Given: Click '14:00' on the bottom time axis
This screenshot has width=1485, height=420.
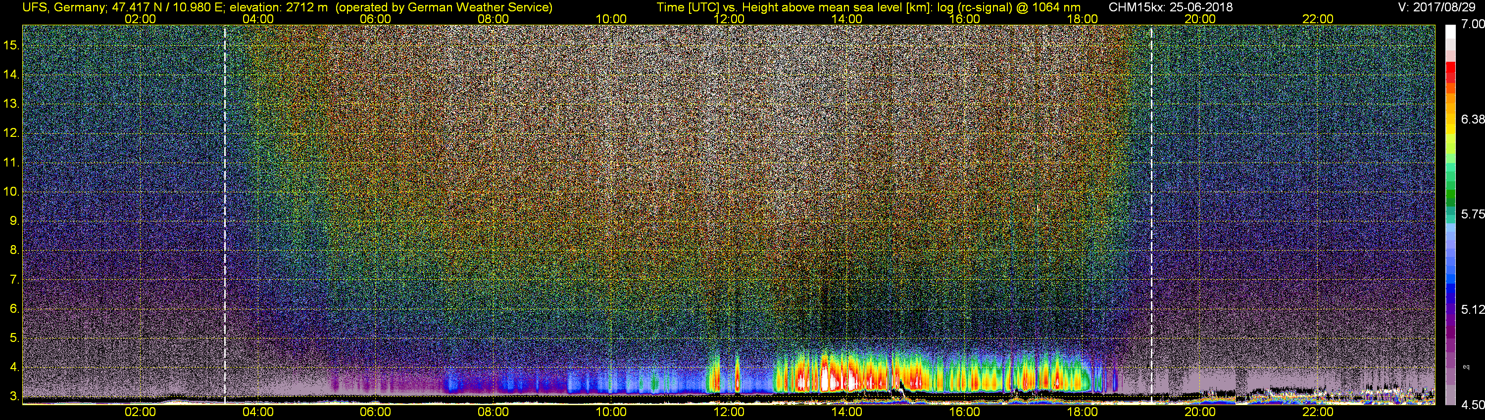Looking at the screenshot, I should point(847,412).
